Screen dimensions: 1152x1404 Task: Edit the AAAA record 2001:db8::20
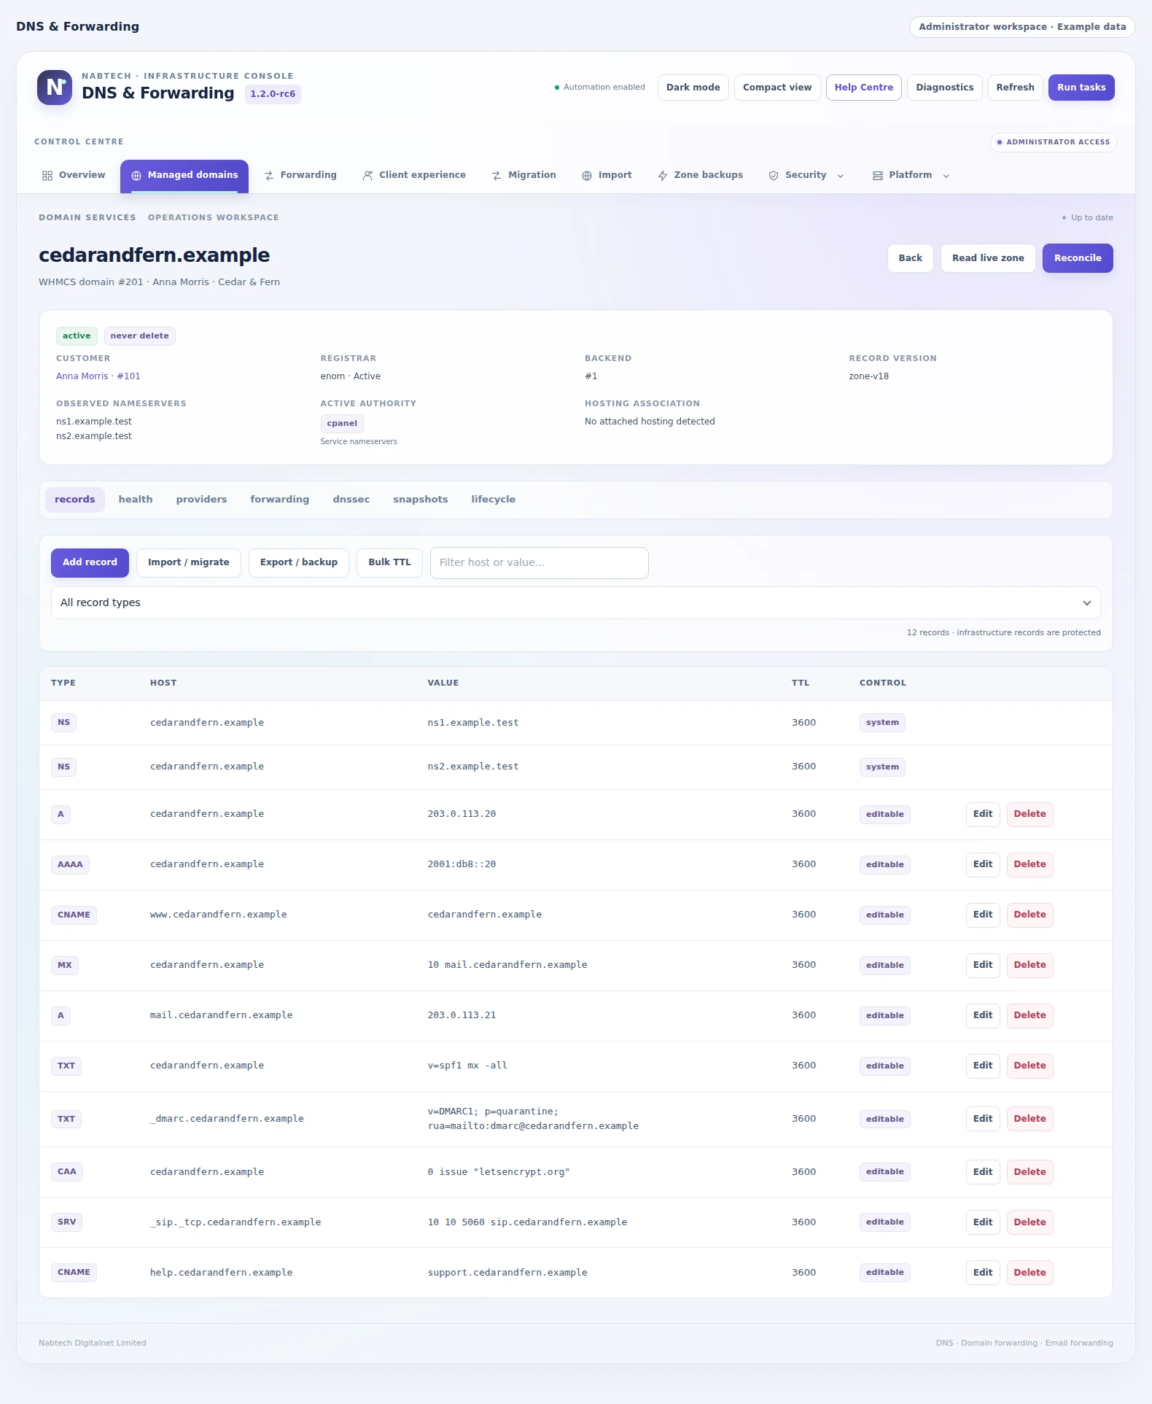(983, 865)
